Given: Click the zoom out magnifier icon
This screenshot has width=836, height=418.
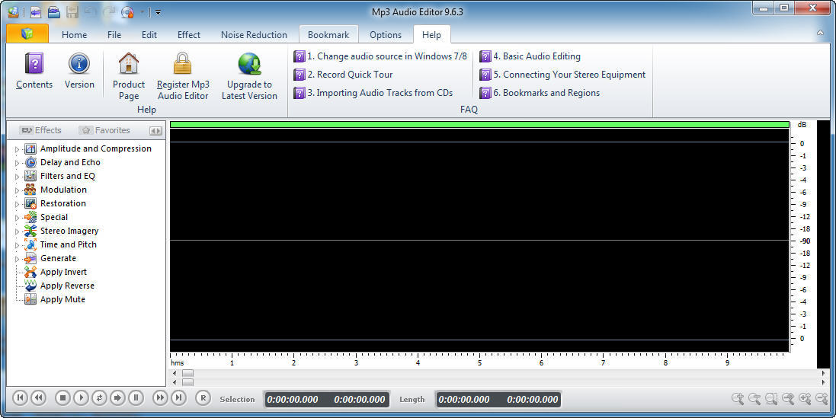Looking at the screenshot, I should pyautogui.click(x=754, y=399).
